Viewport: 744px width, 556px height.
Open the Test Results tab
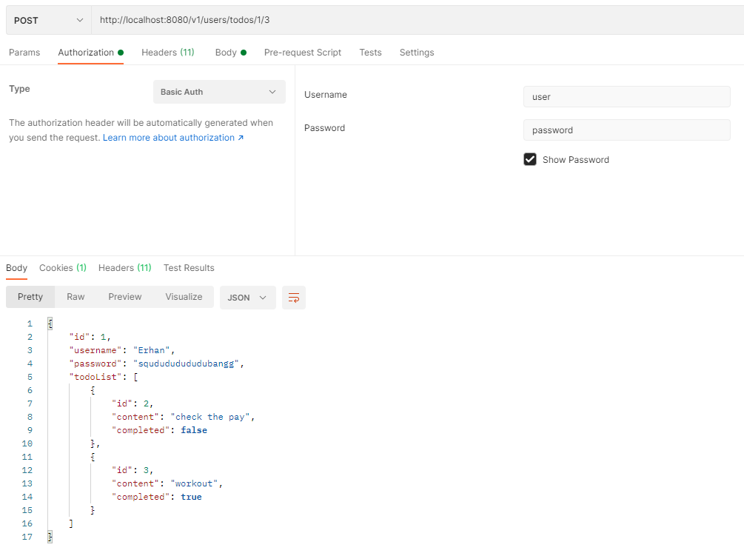188,268
